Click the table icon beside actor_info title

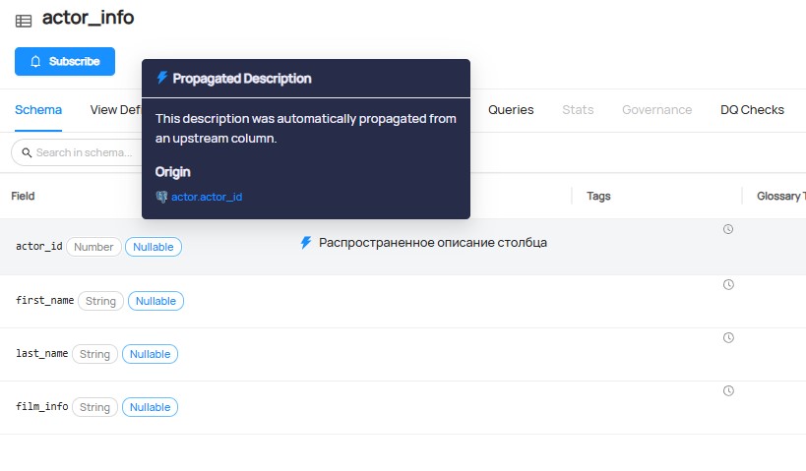pos(24,20)
